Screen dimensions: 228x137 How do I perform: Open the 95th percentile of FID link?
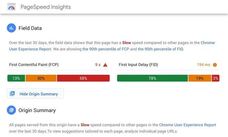point(160,49)
